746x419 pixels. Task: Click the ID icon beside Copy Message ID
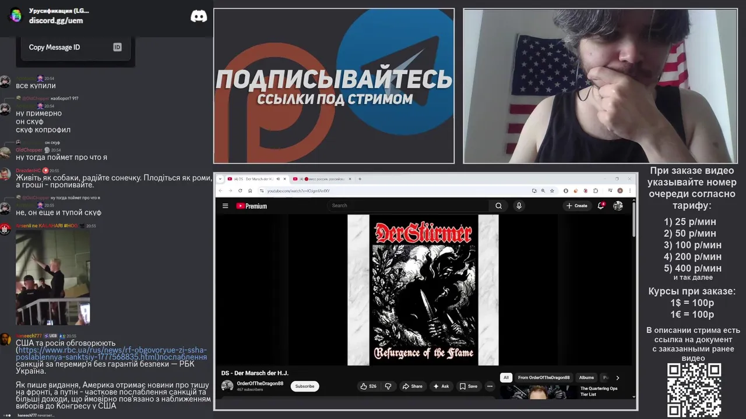click(x=117, y=47)
